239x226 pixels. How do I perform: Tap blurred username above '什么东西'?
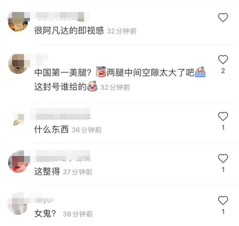pyautogui.click(x=61, y=114)
